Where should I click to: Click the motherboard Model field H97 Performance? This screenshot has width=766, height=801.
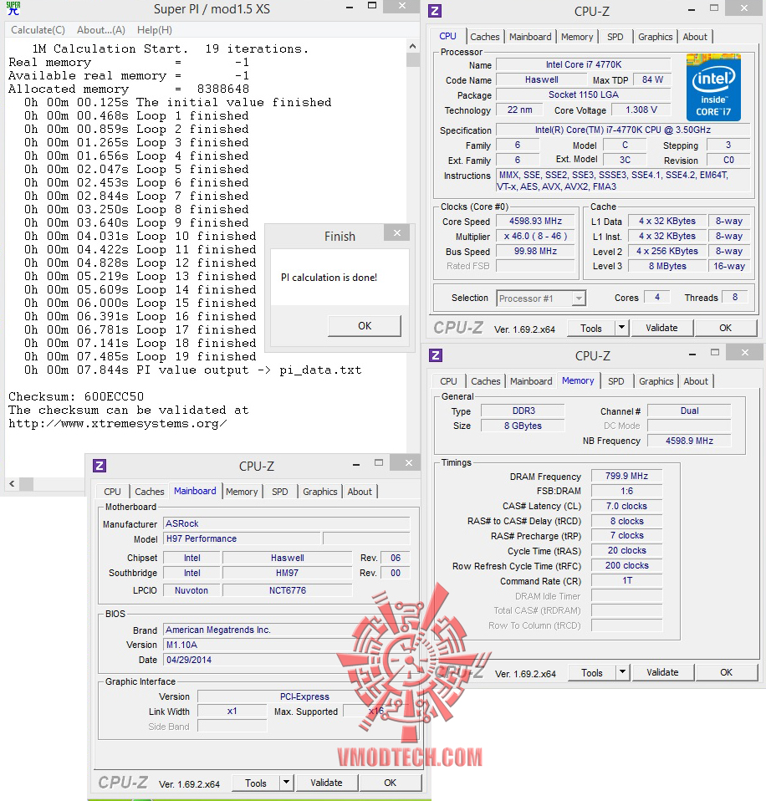click(x=243, y=539)
